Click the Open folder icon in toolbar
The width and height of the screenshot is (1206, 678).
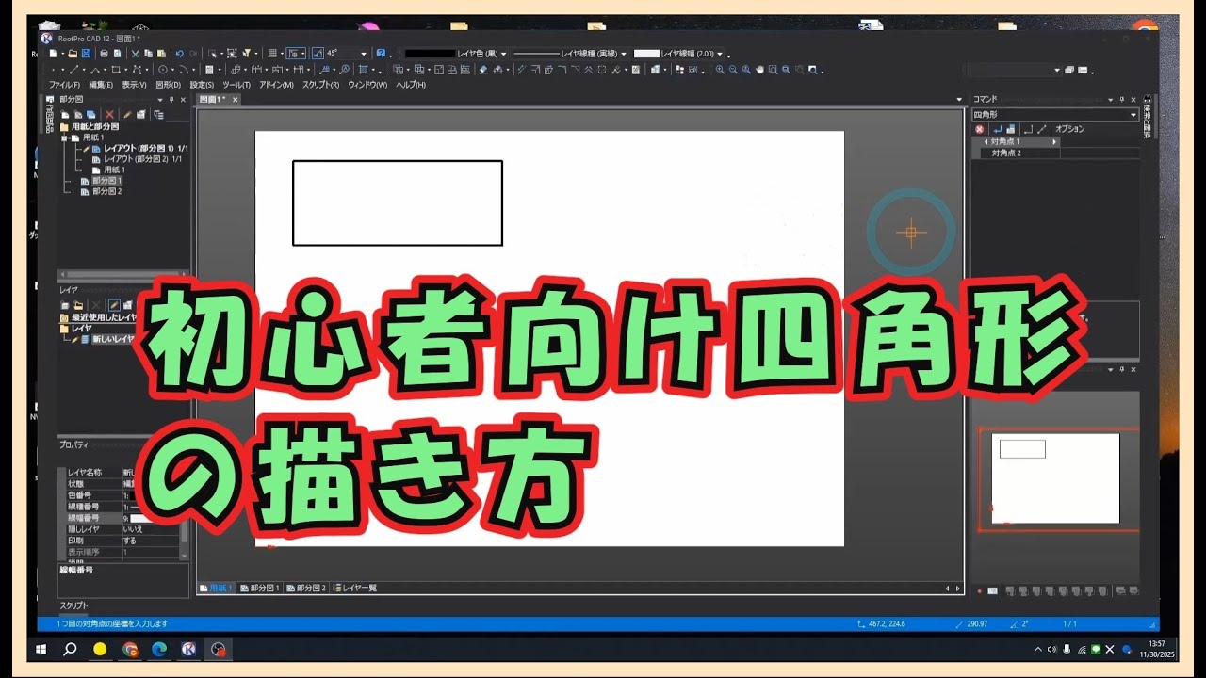tap(73, 54)
